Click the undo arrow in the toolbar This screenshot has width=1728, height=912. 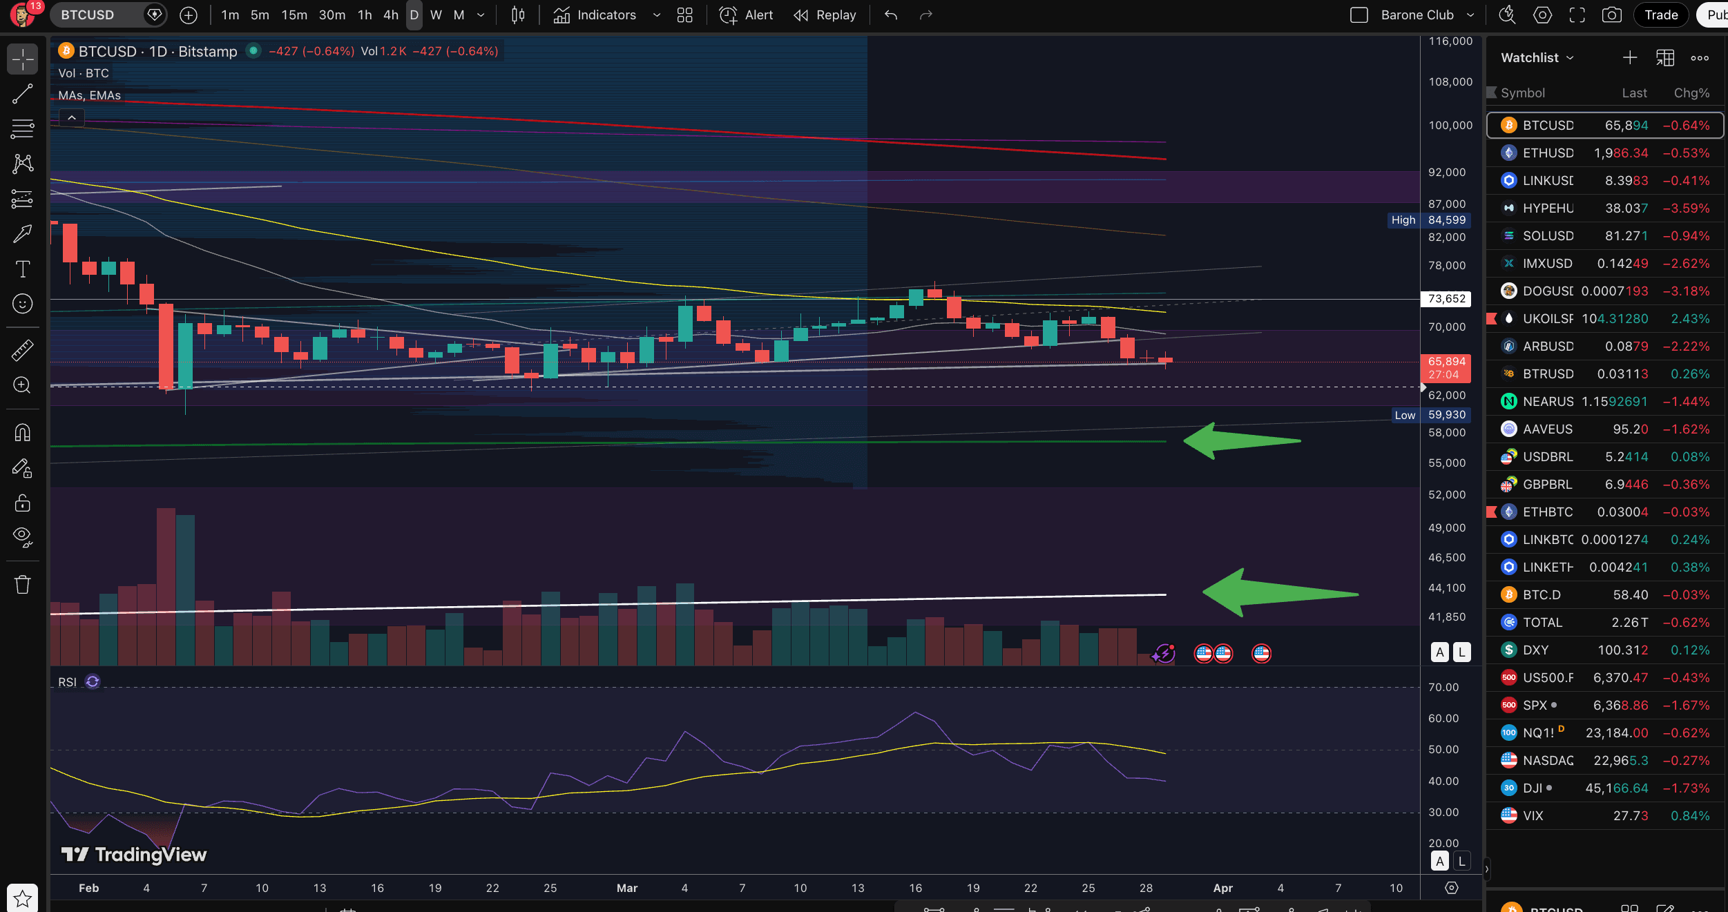890,14
